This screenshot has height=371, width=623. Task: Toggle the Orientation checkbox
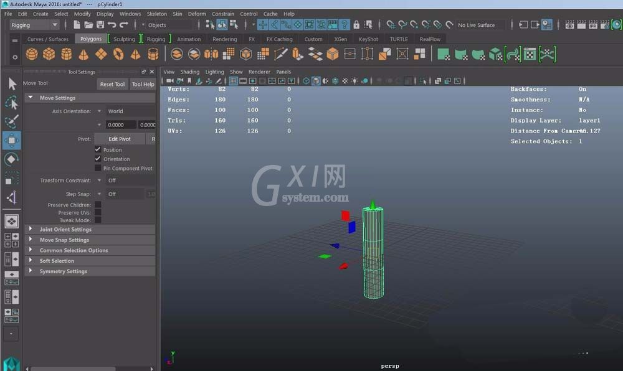pyautogui.click(x=98, y=159)
